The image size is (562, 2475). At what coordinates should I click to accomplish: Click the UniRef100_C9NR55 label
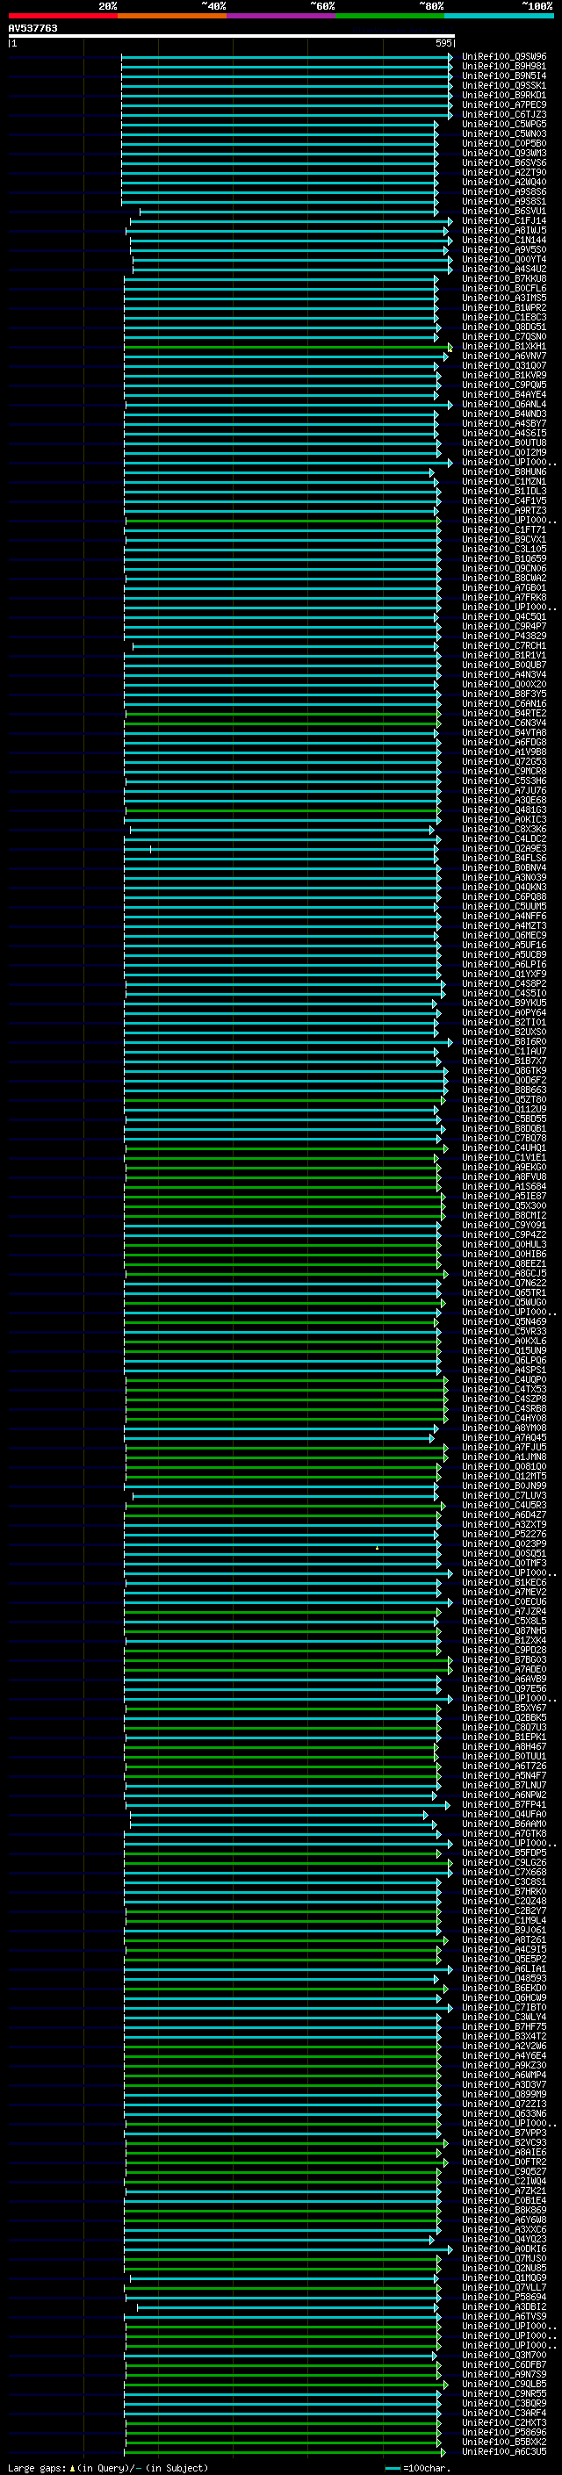(x=504, y=2393)
